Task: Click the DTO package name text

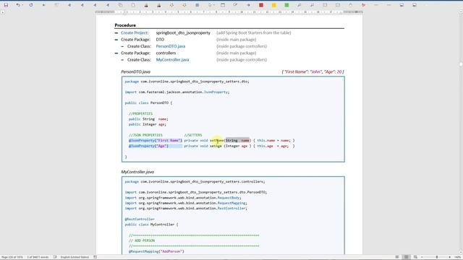Action: 160,40
